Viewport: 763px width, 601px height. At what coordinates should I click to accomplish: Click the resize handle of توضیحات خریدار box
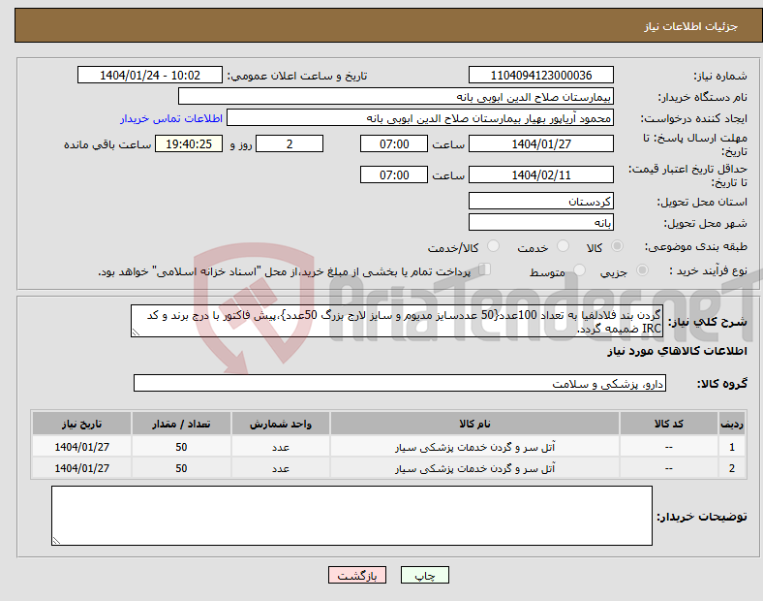click(x=56, y=541)
